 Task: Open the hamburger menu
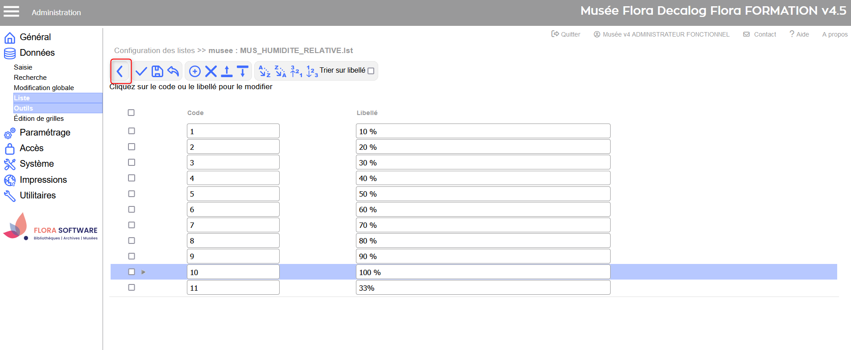(x=12, y=12)
